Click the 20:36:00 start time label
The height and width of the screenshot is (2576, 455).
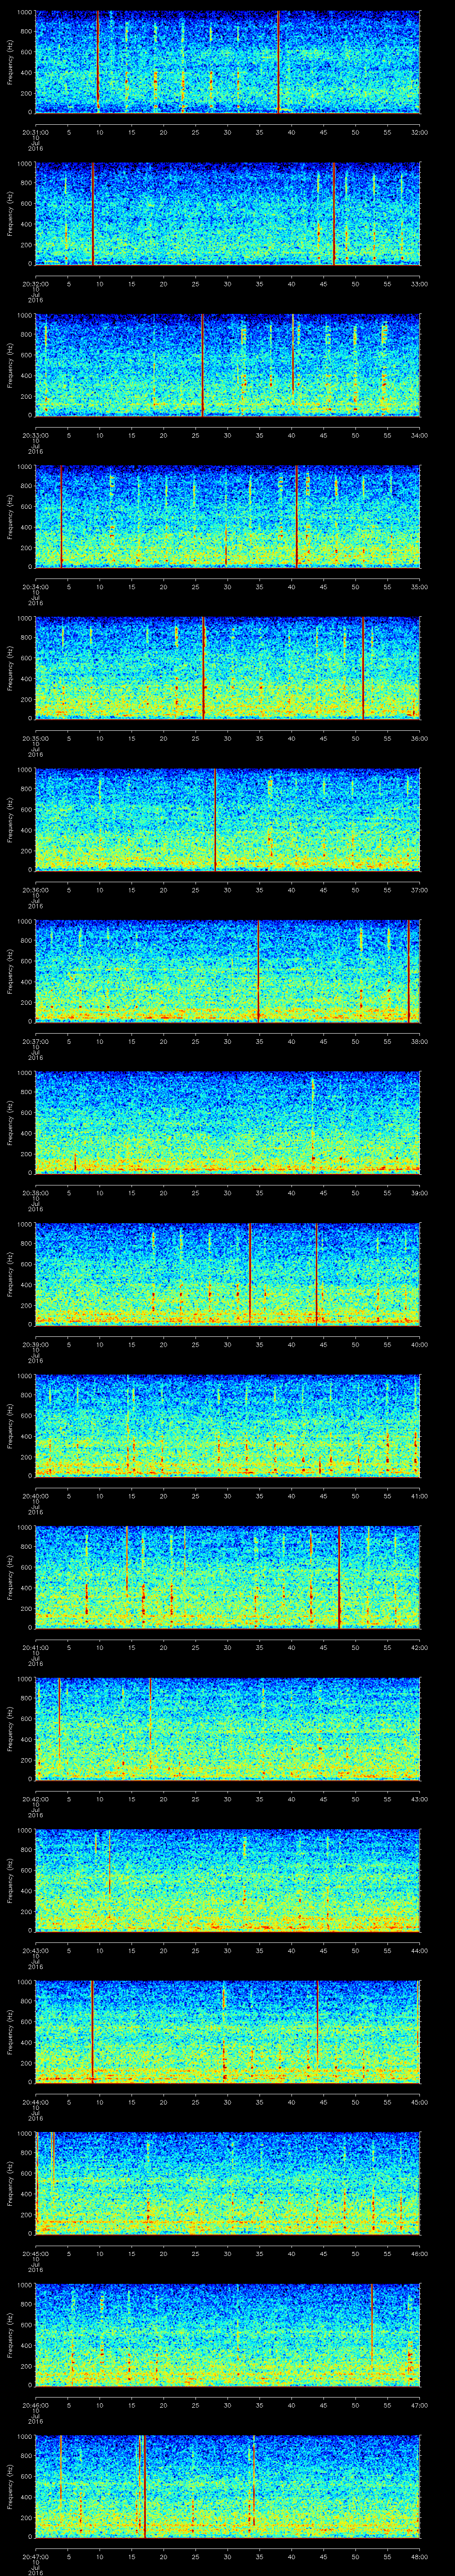[x=35, y=890]
